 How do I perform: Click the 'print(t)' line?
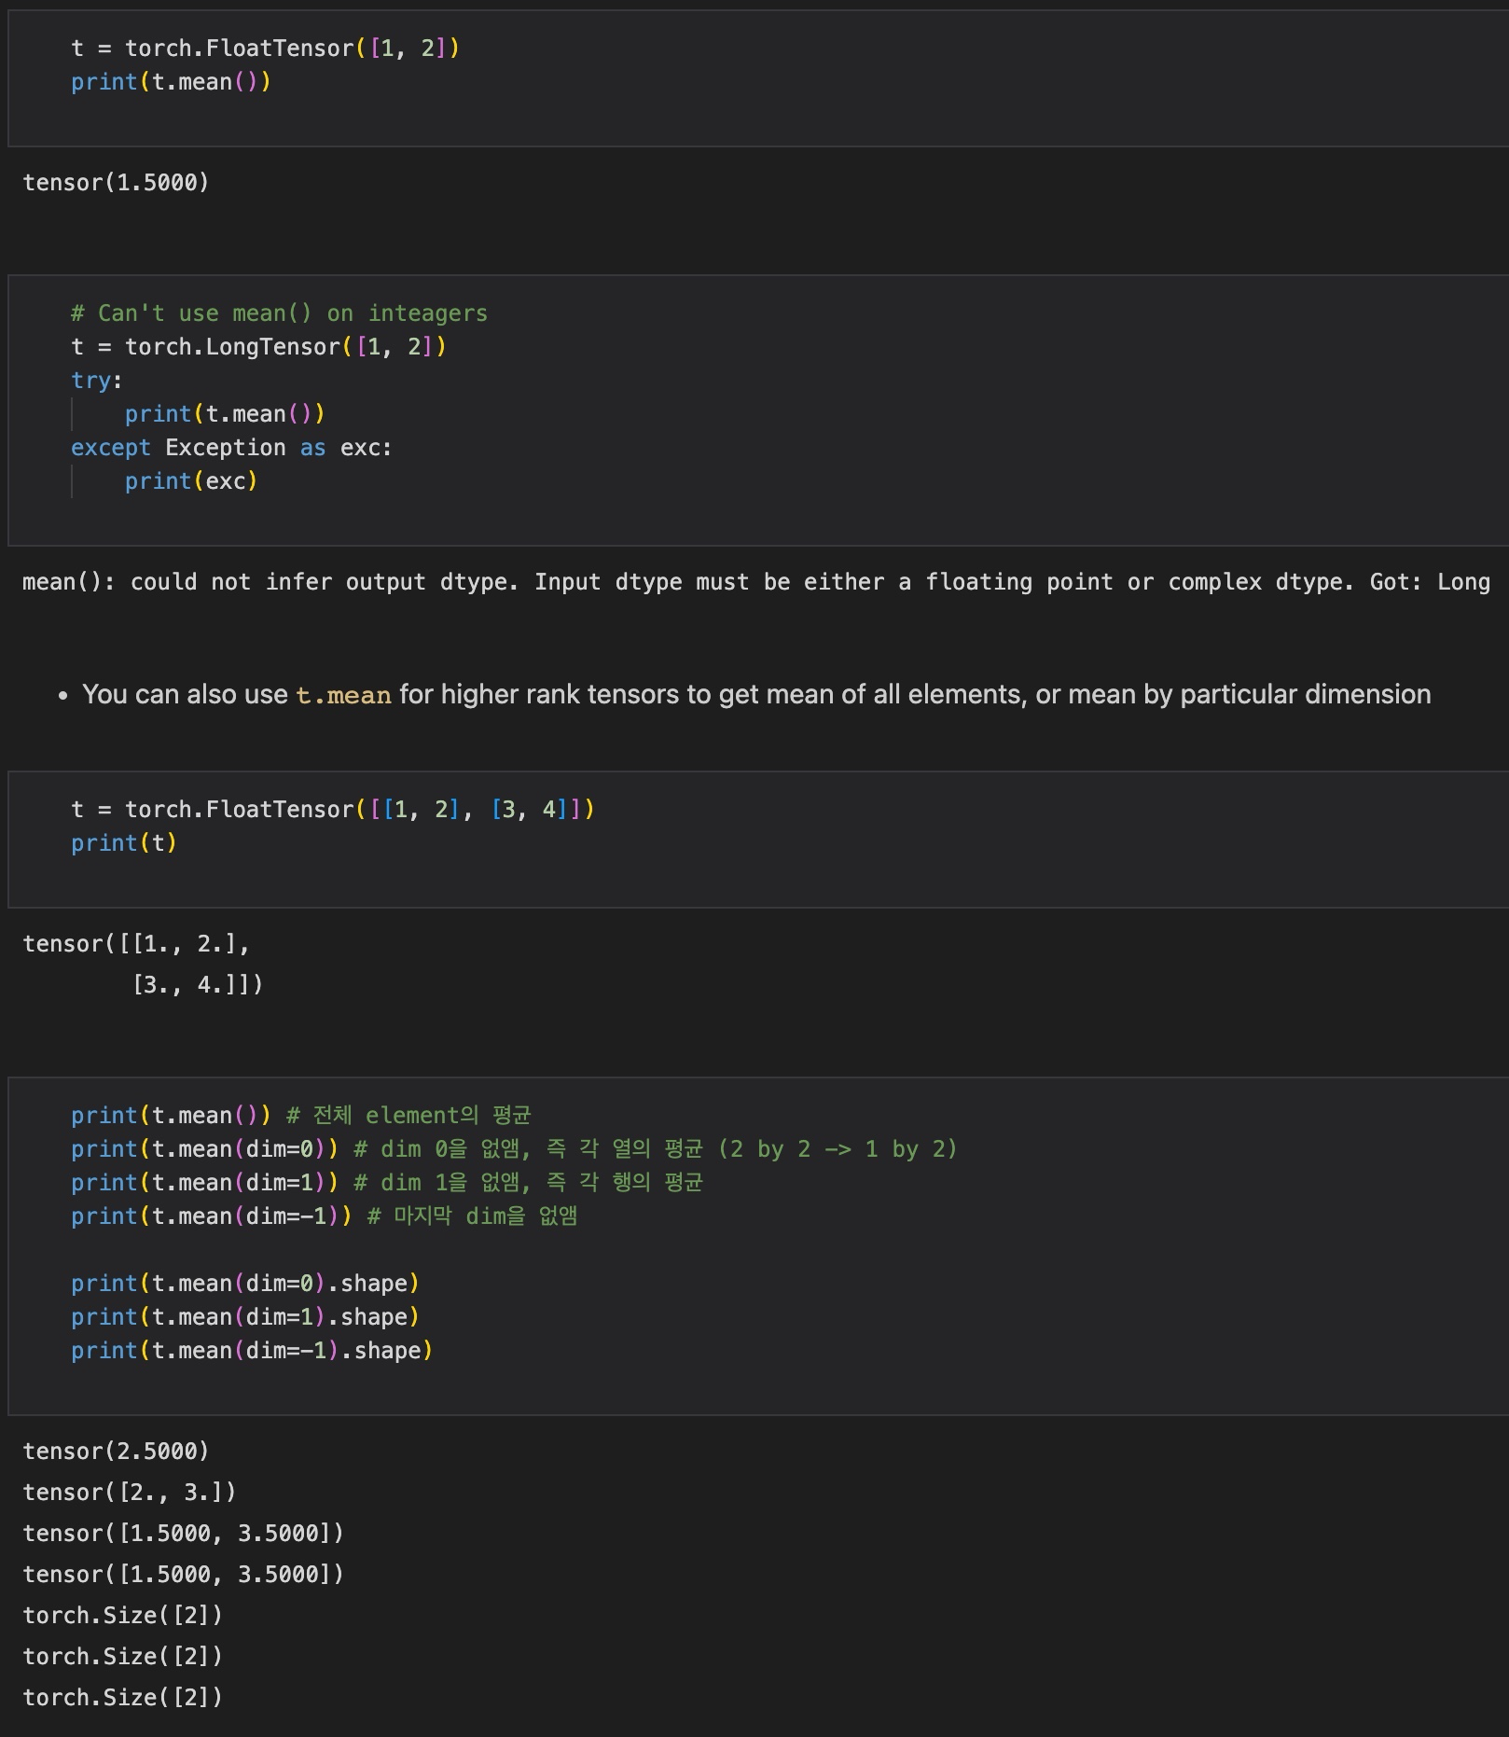click(124, 843)
